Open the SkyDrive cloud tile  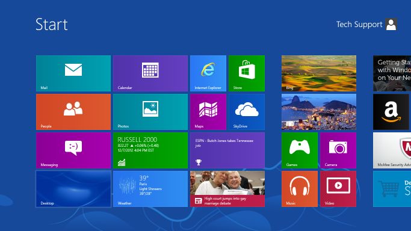[x=247, y=112]
